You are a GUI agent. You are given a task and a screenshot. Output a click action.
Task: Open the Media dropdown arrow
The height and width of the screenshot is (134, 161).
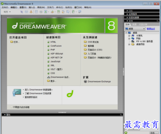pyautogui.click(x=55, y=12)
